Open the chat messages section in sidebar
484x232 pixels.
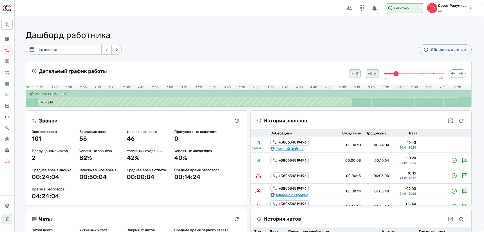pyautogui.click(x=7, y=62)
